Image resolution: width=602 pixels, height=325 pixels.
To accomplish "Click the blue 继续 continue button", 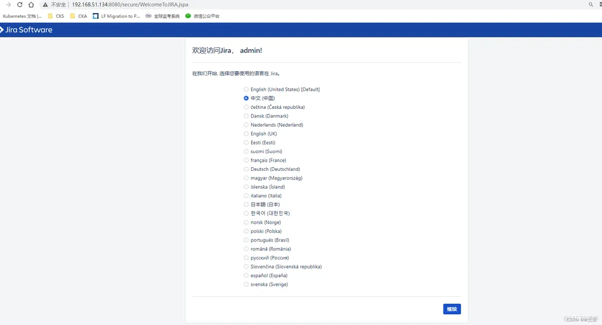I will click(452, 309).
